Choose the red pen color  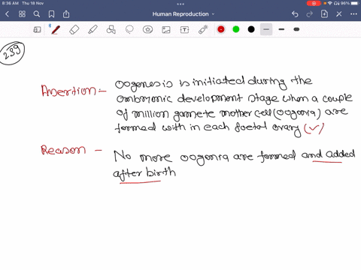click(x=221, y=29)
